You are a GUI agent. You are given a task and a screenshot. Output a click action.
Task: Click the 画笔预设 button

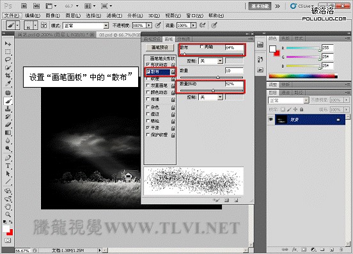[160, 47]
